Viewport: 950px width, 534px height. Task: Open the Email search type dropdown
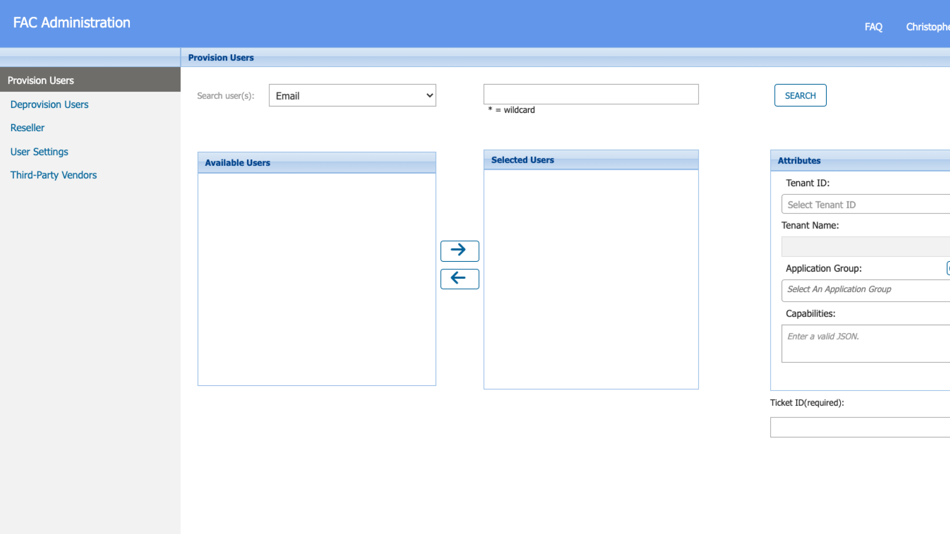tap(352, 96)
